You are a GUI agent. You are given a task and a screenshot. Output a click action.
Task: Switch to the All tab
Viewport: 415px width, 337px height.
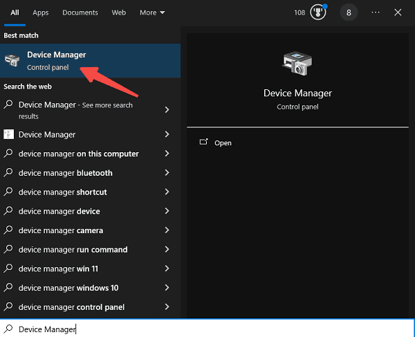coord(15,12)
